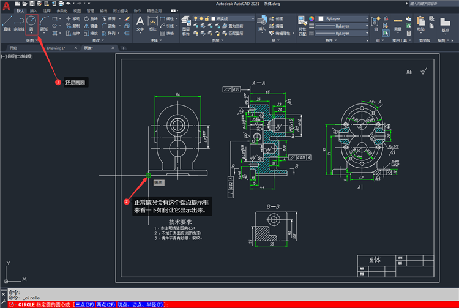Choose Three-point (3P) option in command line

85,304
